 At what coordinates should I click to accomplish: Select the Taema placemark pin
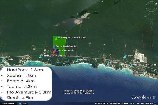point(125,56)
